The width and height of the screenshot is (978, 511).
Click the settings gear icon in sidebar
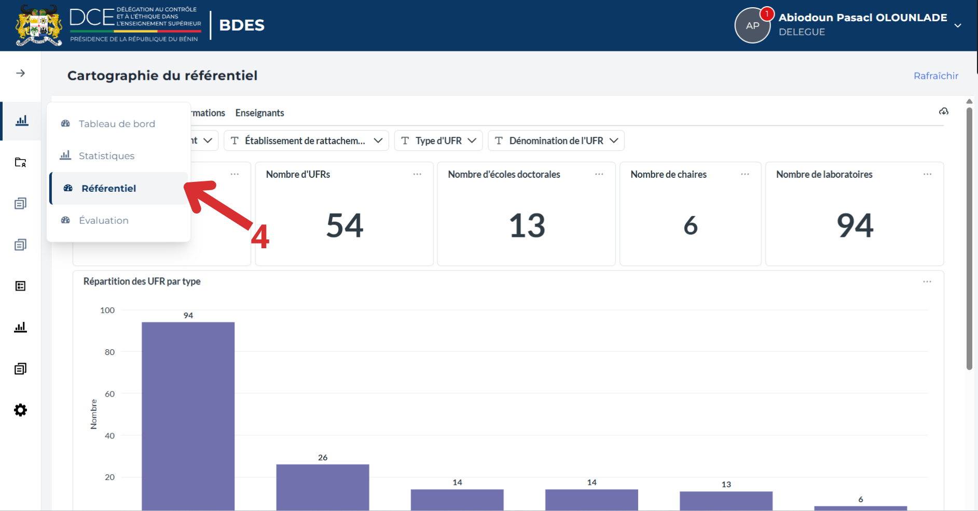click(x=20, y=410)
